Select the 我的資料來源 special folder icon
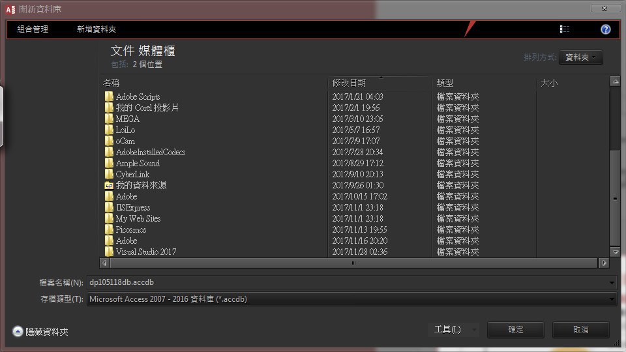 coord(109,186)
